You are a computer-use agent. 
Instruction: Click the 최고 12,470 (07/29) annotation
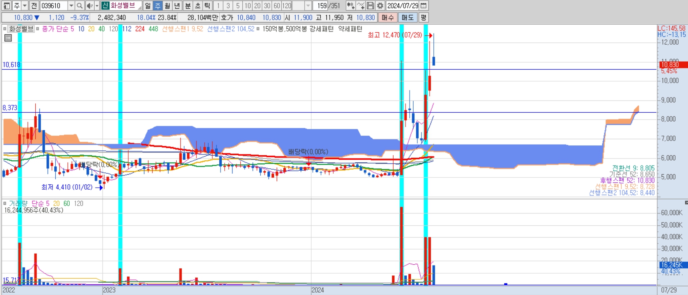click(395, 35)
